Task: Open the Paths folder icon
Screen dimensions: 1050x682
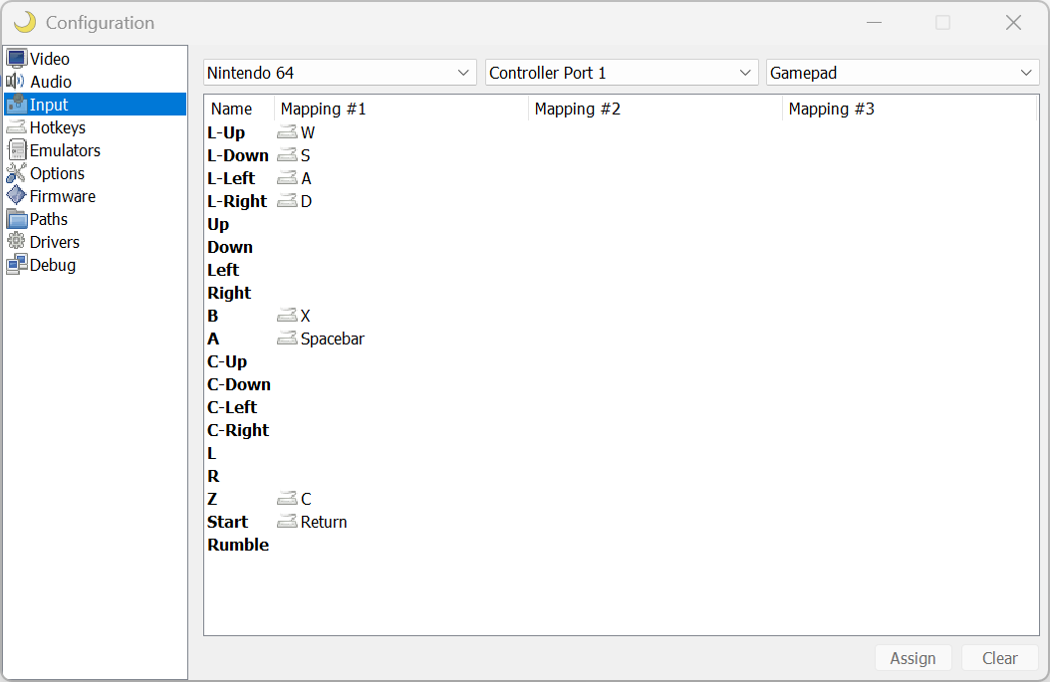Action: [x=16, y=219]
